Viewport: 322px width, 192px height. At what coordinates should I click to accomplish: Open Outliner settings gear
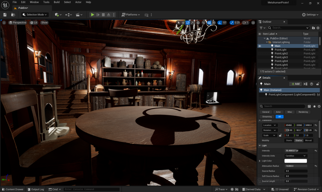(318, 28)
